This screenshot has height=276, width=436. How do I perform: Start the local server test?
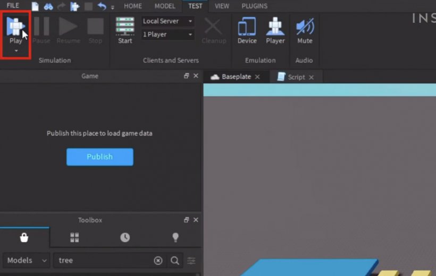tap(125, 30)
